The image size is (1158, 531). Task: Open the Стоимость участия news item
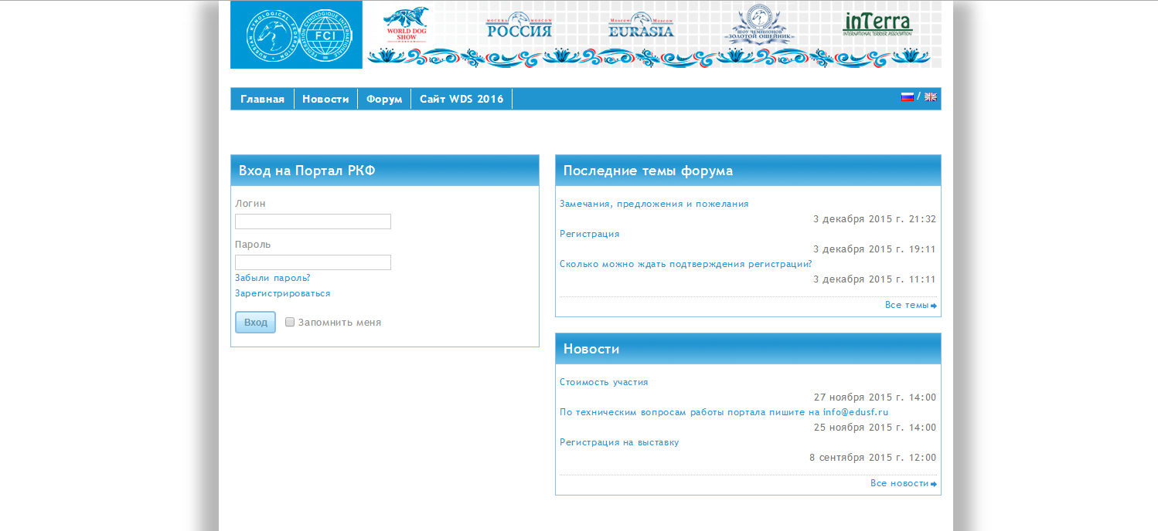point(604,382)
